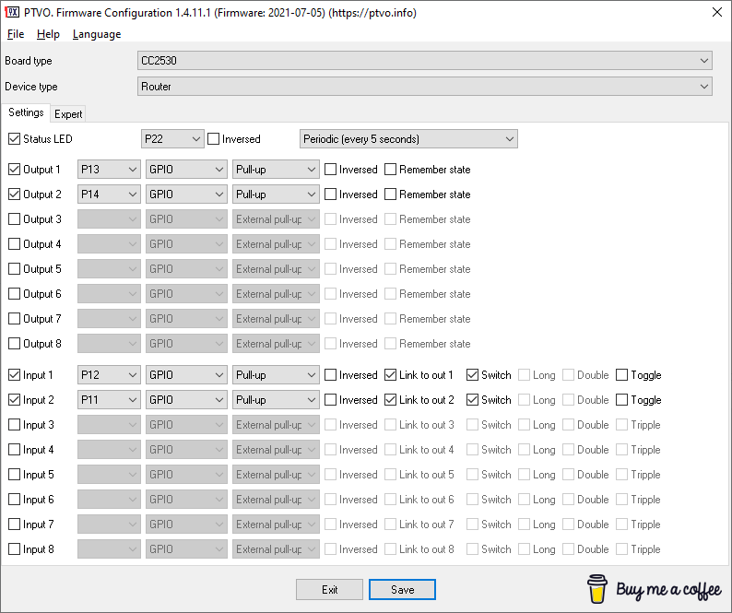Click the Buy me a coffee text link
The height and width of the screenshot is (613, 732).
668,590
